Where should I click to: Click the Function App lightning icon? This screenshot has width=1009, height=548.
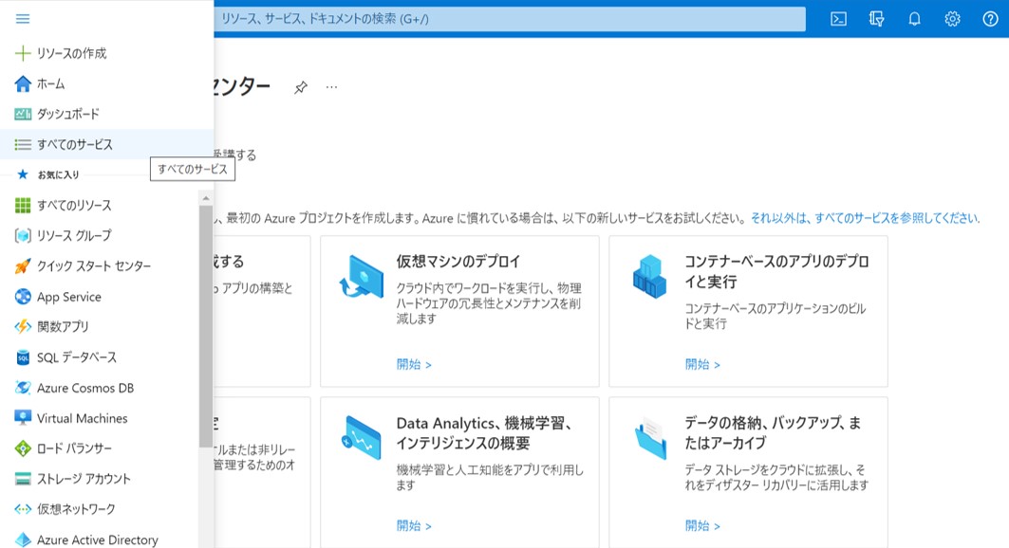23,326
